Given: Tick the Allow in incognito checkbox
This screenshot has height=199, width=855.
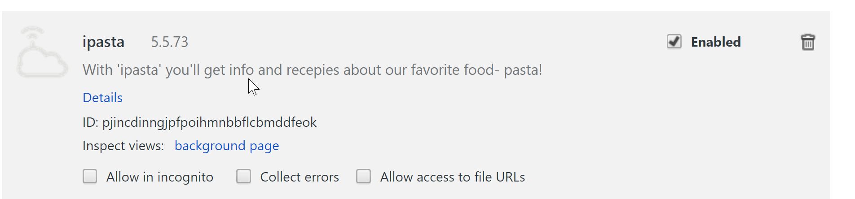Looking at the screenshot, I should point(90,177).
